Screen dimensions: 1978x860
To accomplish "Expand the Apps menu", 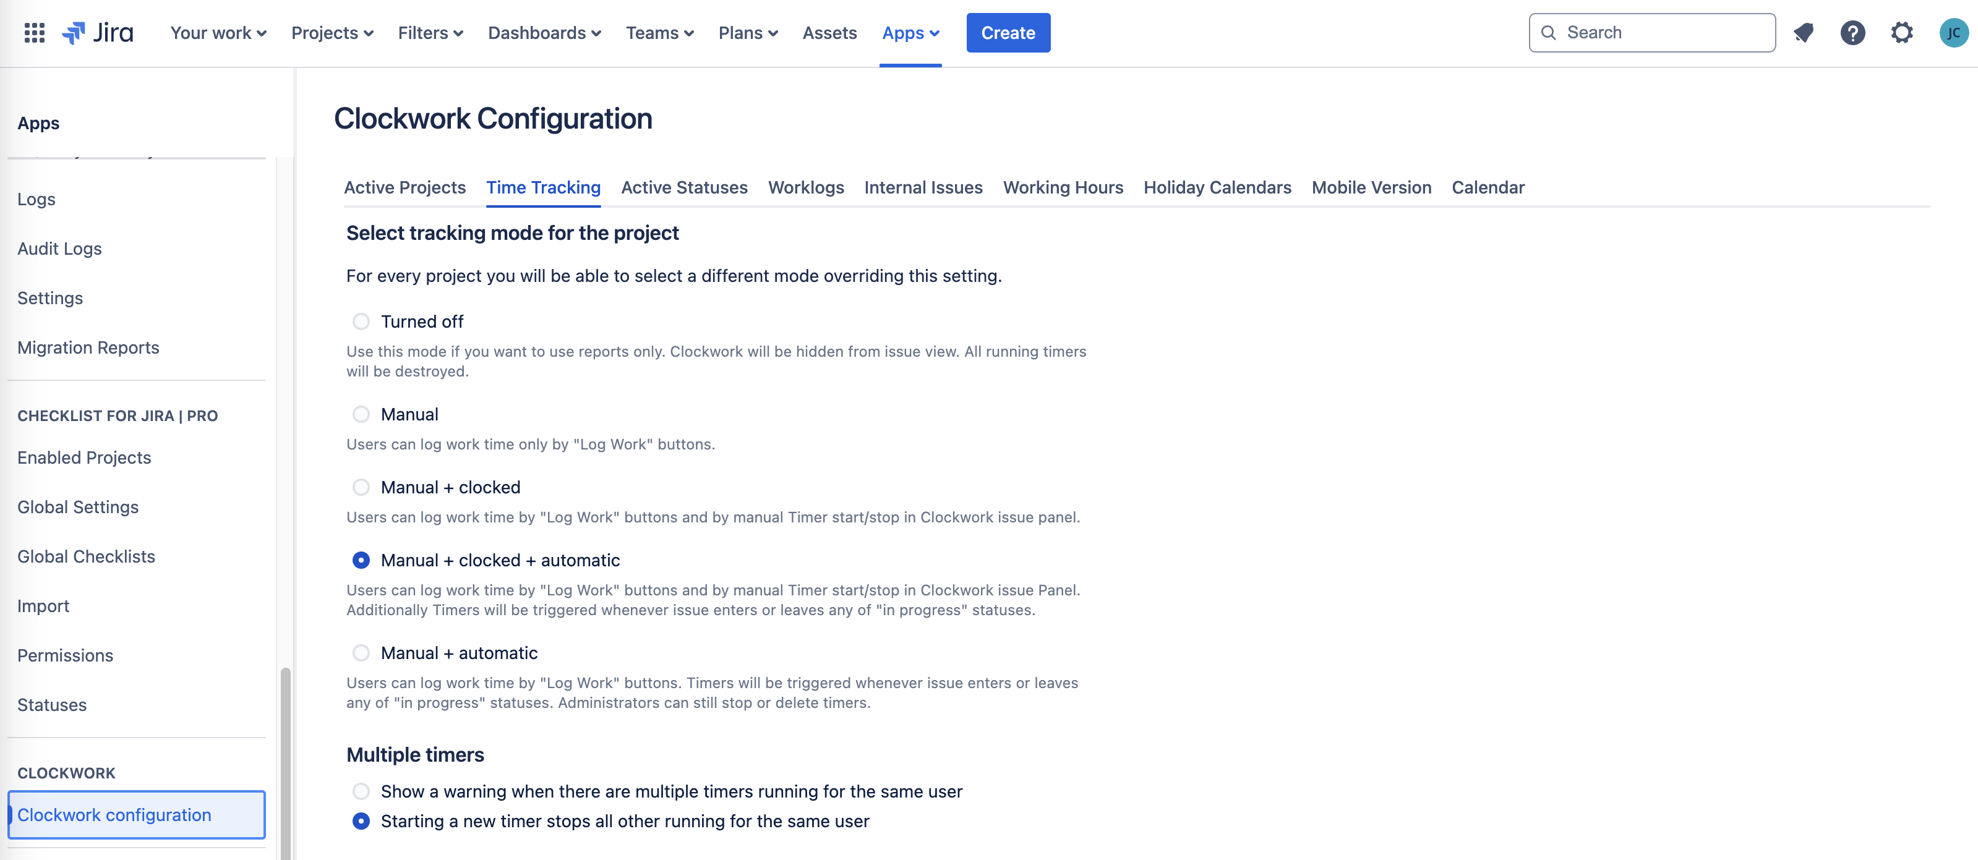I will [x=910, y=33].
